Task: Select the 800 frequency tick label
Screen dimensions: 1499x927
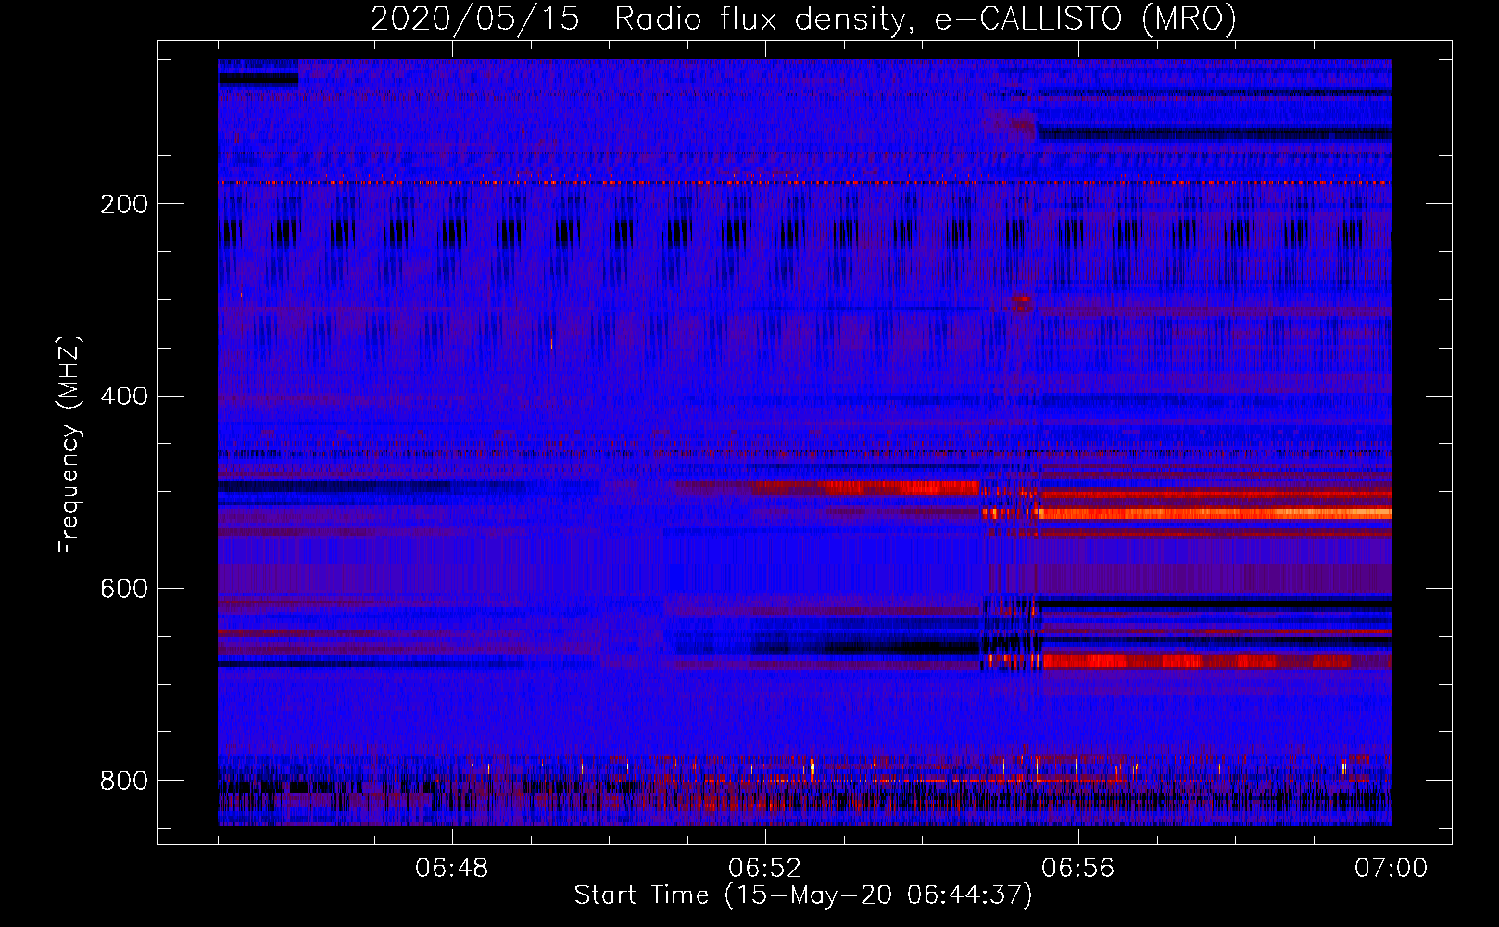Action: [124, 781]
